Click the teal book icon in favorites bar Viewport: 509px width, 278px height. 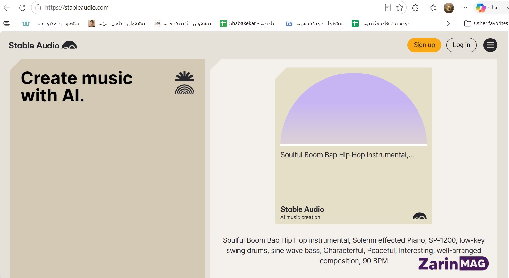26,23
